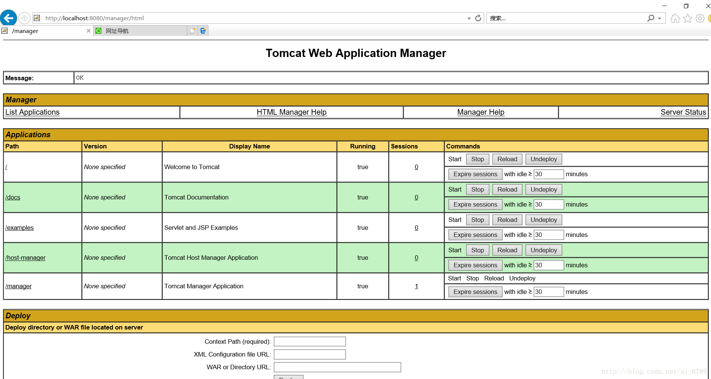The image size is (711, 379).
Task: Expire sessions for /examples application
Action: [475, 235]
